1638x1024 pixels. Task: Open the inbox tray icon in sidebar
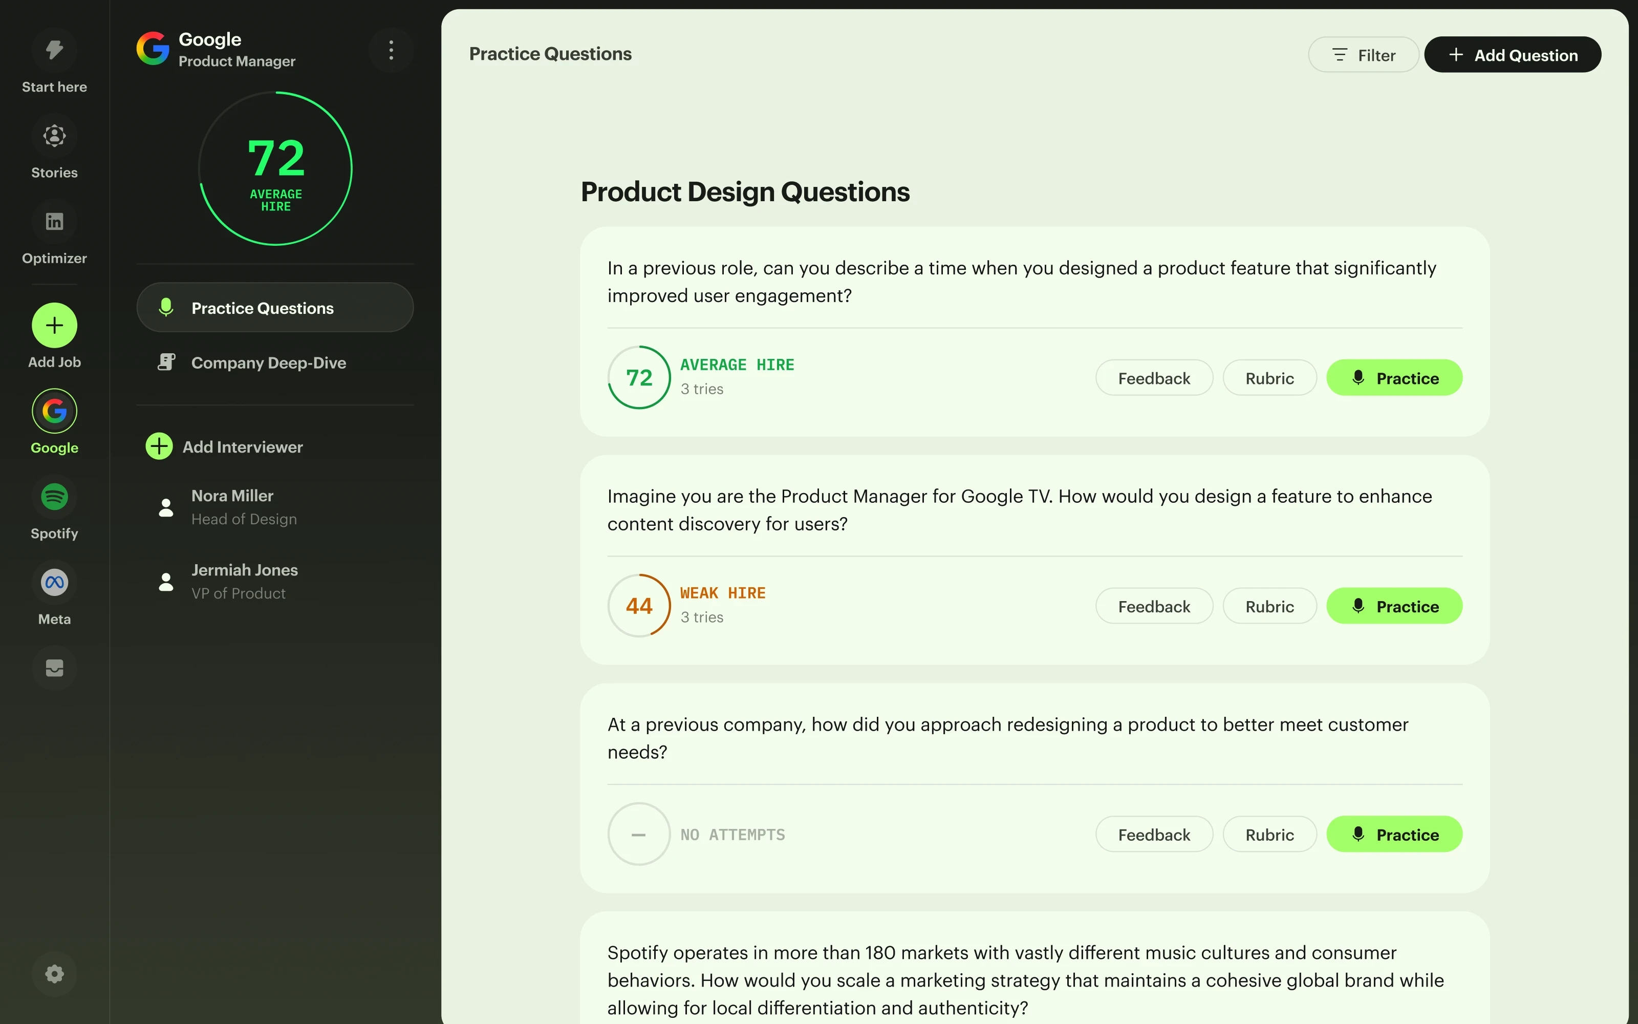coord(54,668)
